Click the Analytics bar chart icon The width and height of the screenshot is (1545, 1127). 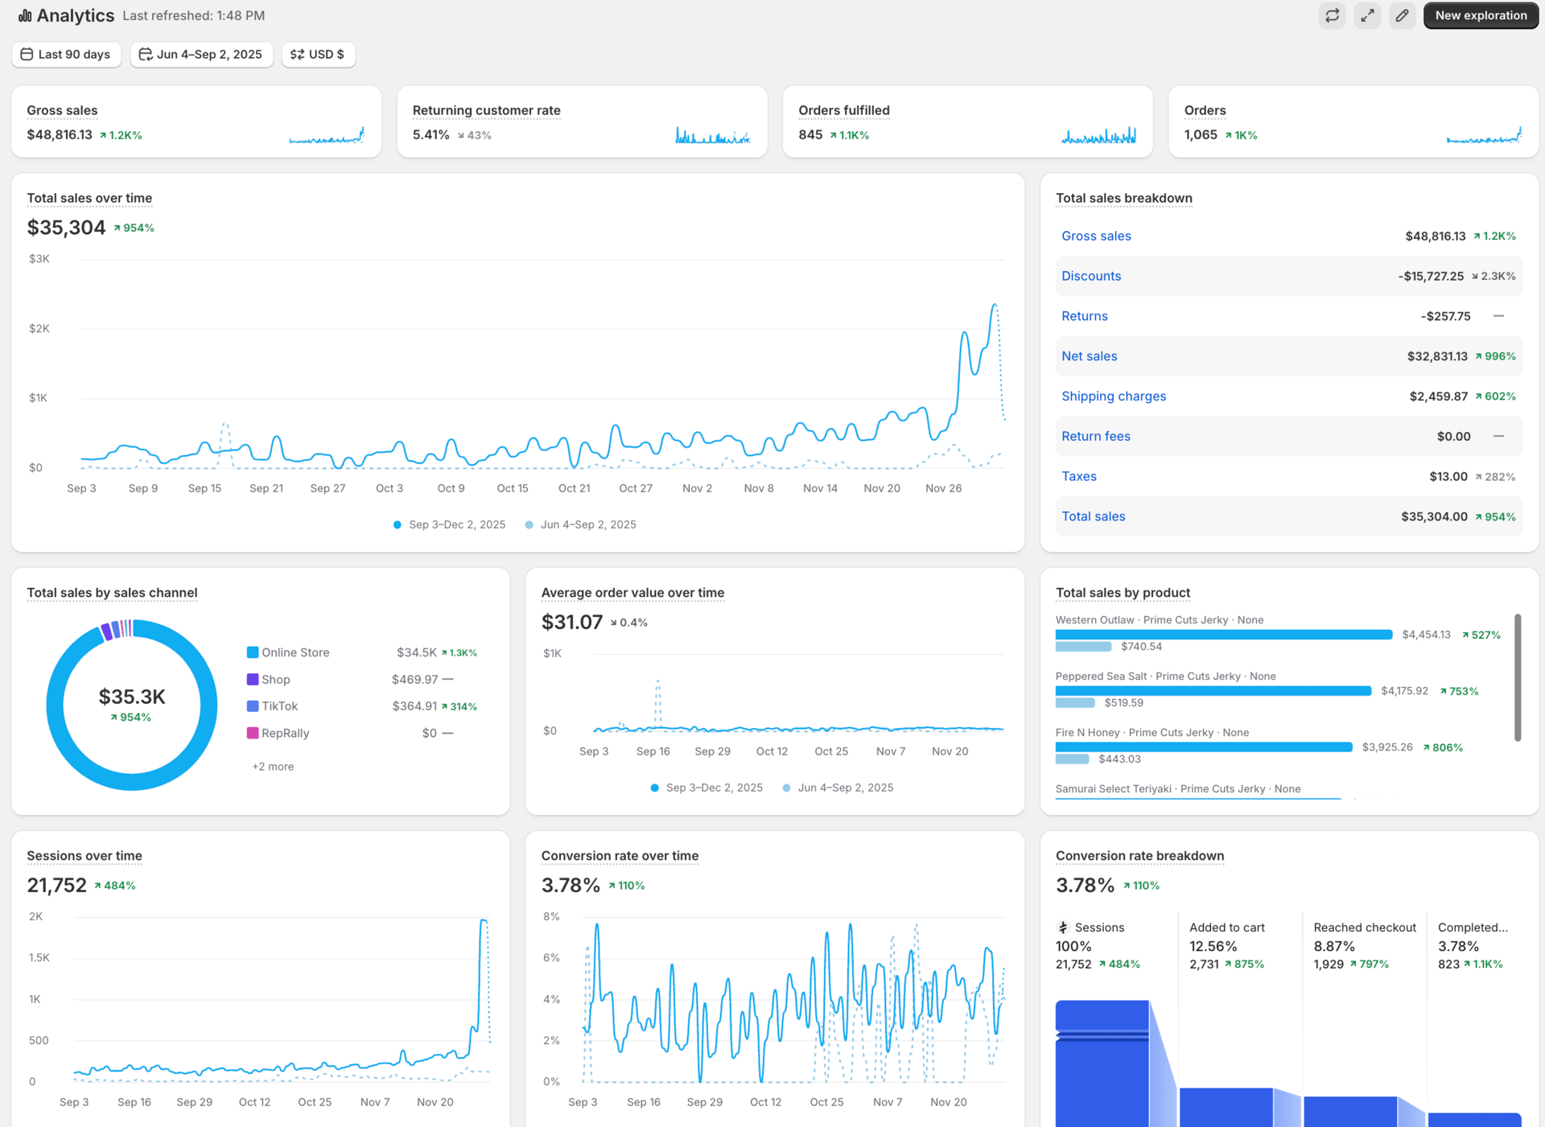tap(25, 15)
